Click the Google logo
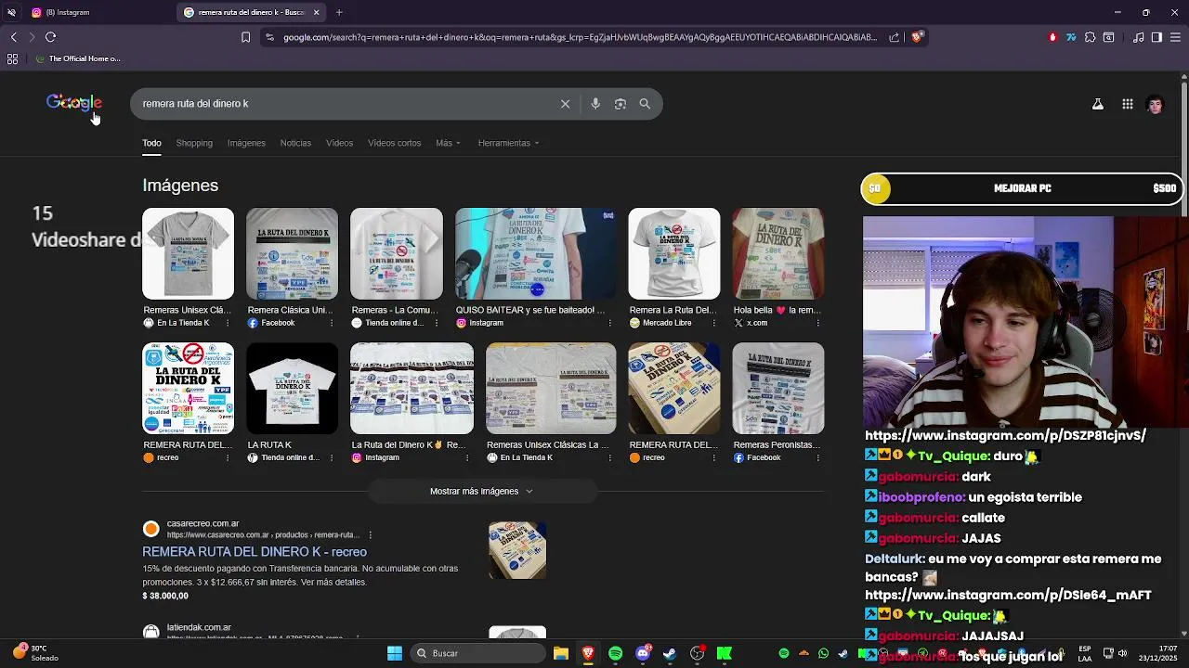The height and width of the screenshot is (668, 1189). [74, 103]
